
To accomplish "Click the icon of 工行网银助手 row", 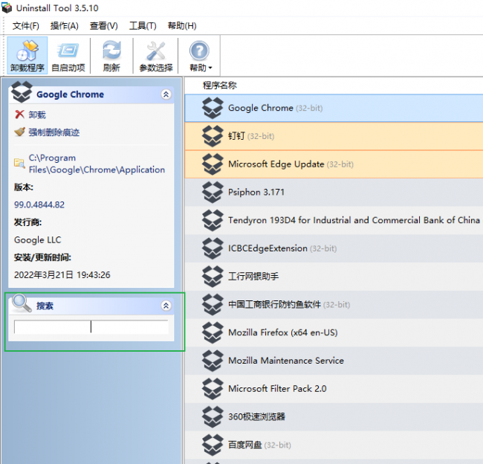I will point(213,277).
